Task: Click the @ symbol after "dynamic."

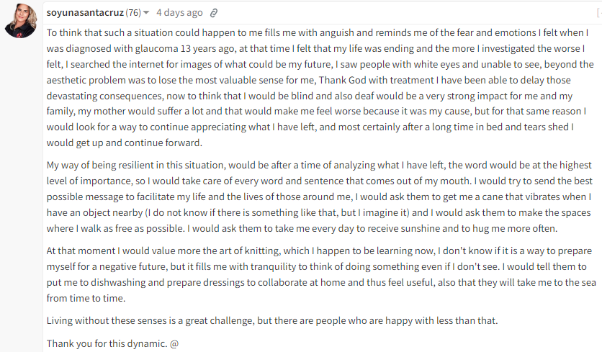Action: tap(174, 343)
